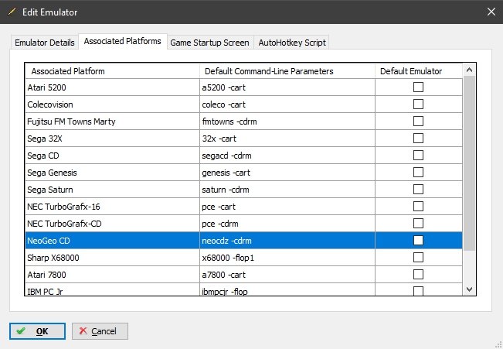Click the scroll up arrow of the list

point(469,70)
